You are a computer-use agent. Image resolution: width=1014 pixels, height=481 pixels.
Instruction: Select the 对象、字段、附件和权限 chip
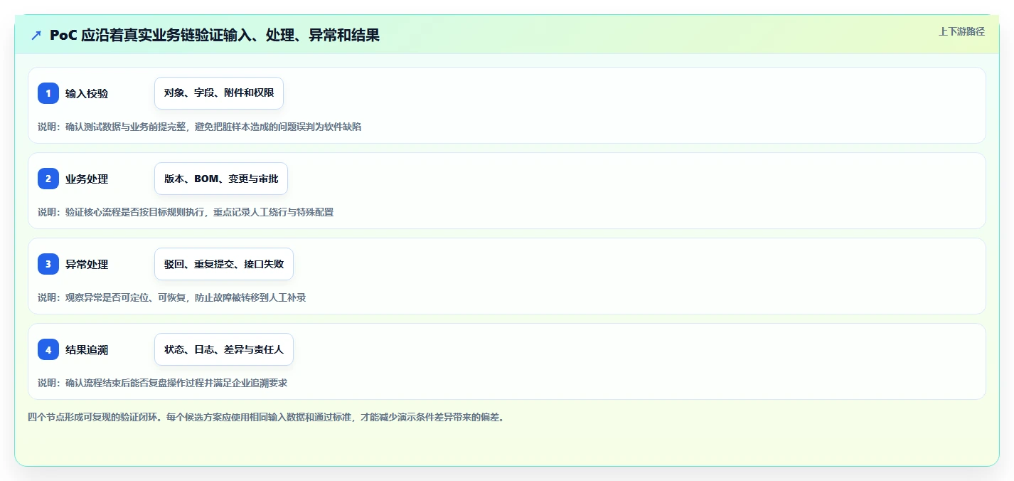[219, 93]
